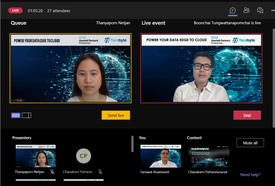Open the more options ellipsis menu
Viewport: 275px width, 186px height.
[273, 11]
